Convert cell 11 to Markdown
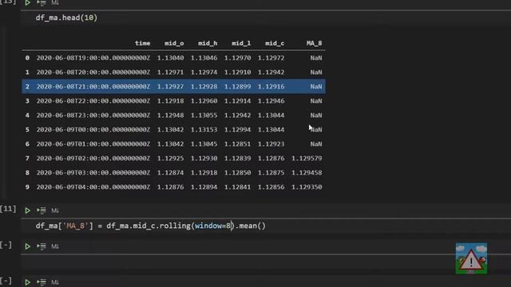511x287 pixels. coord(55,210)
